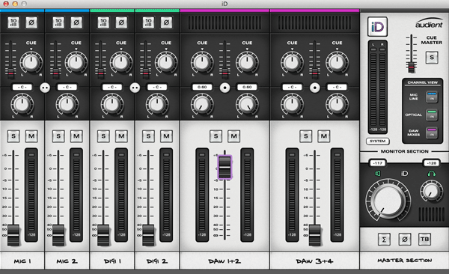The height and width of the screenshot is (274, 449).
Task: Click the speaker monitor icon
Action: [x=378, y=174]
